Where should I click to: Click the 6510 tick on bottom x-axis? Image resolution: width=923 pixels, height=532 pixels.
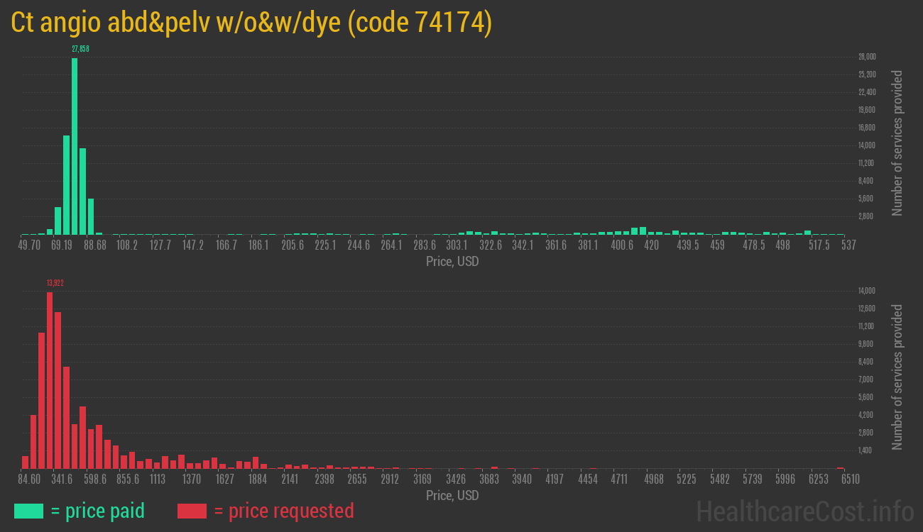click(x=850, y=480)
